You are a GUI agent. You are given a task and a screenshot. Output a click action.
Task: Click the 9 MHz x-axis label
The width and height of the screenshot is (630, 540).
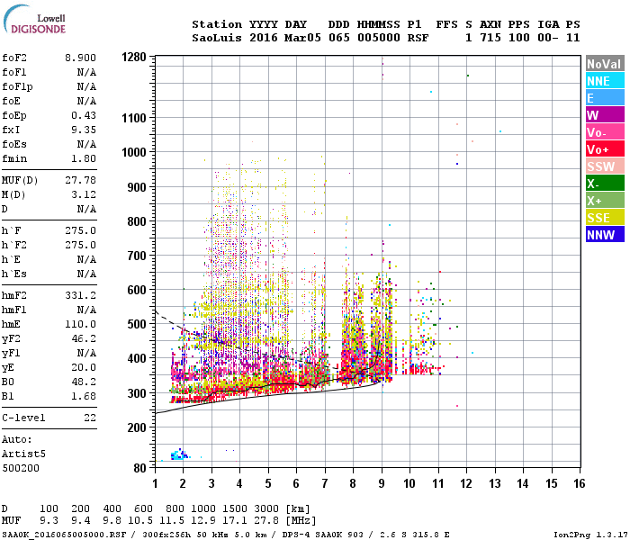pyautogui.click(x=382, y=483)
